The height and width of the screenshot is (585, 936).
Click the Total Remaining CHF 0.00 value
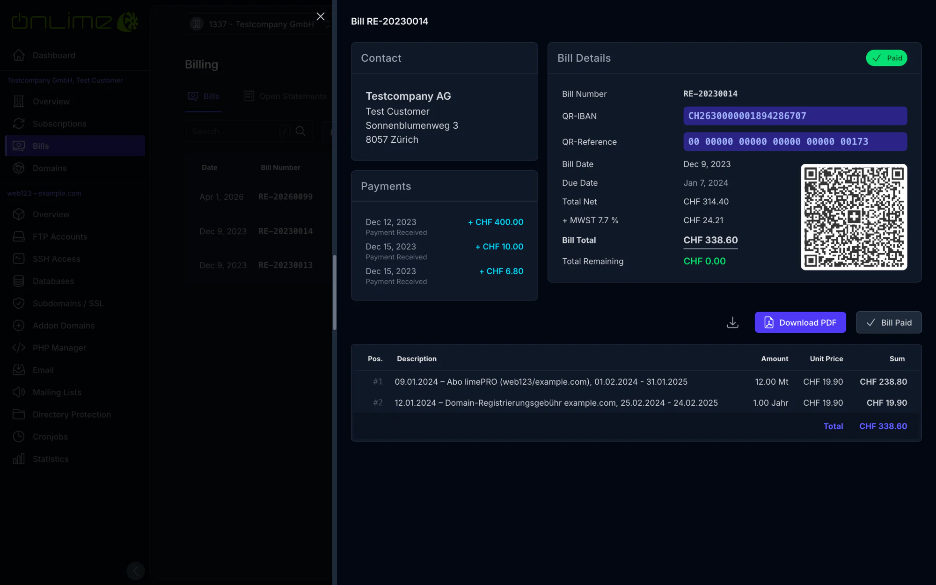pos(704,261)
